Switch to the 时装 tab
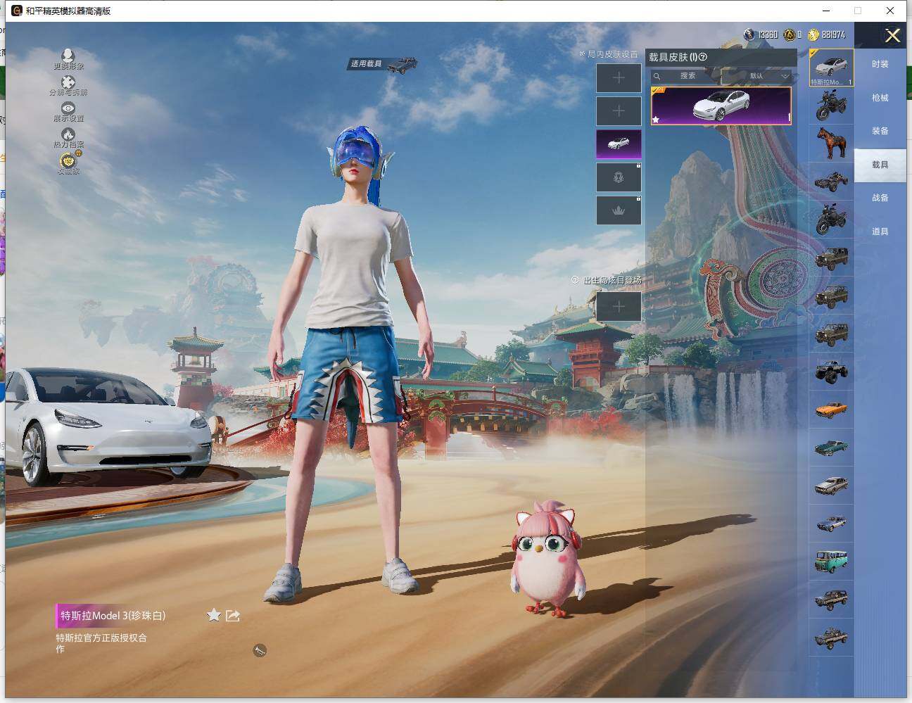The height and width of the screenshot is (703, 912). click(880, 64)
